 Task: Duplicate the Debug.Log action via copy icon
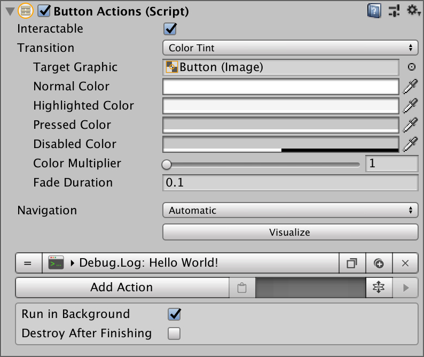(x=352, y=263)
